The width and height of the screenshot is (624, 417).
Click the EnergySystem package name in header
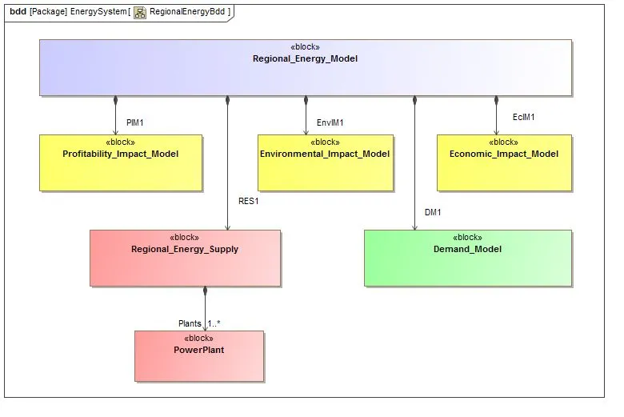coord(98,11)
